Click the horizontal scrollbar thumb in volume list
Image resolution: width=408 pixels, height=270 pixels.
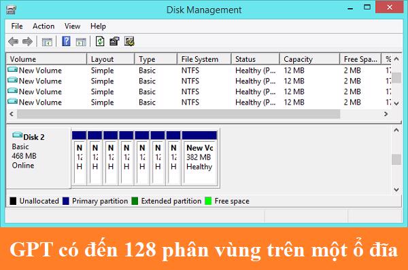178,114
